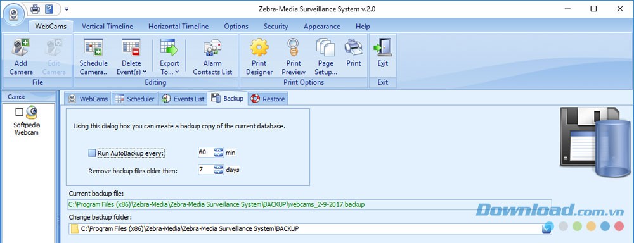Click the remove-older-than days field
The height and width of the screenshot is (243, 634).
(x=205, y=170)
